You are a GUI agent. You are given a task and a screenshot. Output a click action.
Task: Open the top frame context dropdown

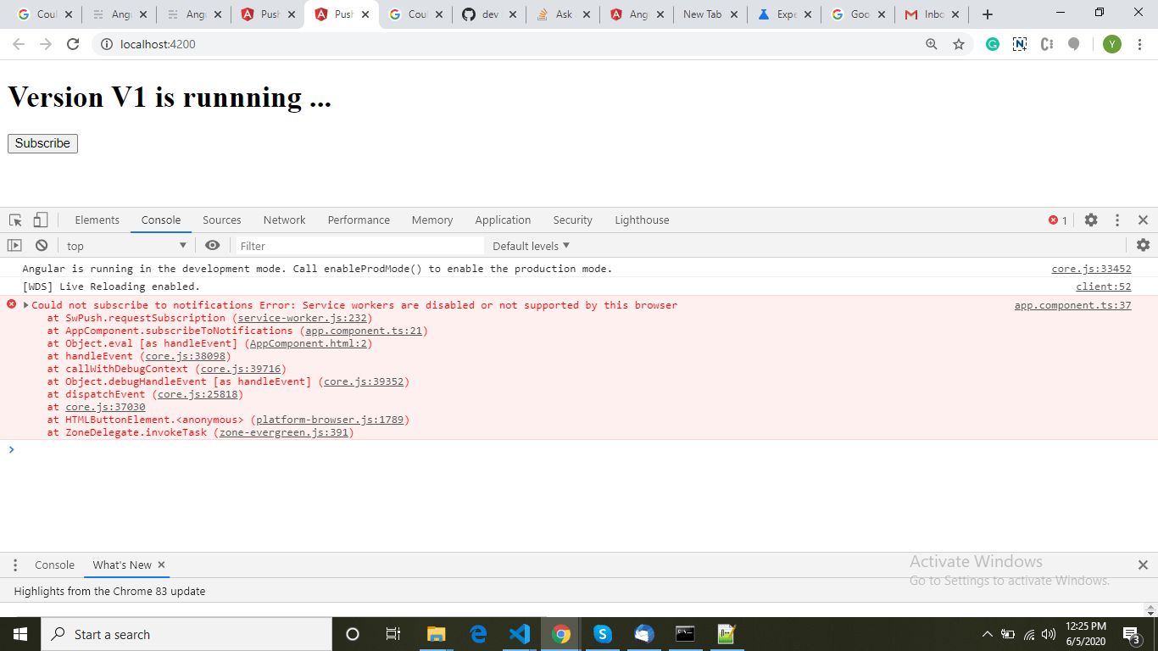[125, 245]
